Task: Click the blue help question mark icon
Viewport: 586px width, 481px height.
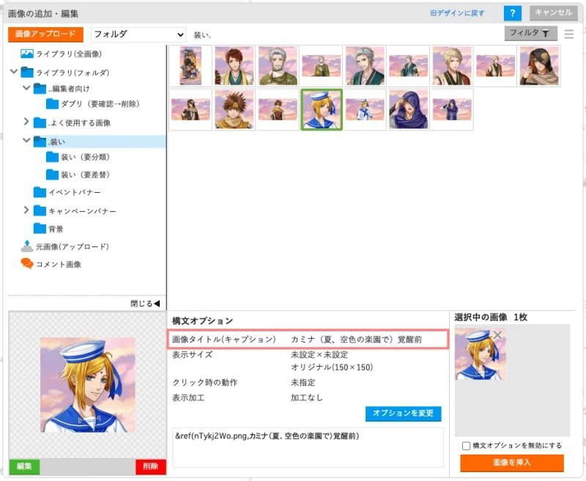Action: click(513, 13)
